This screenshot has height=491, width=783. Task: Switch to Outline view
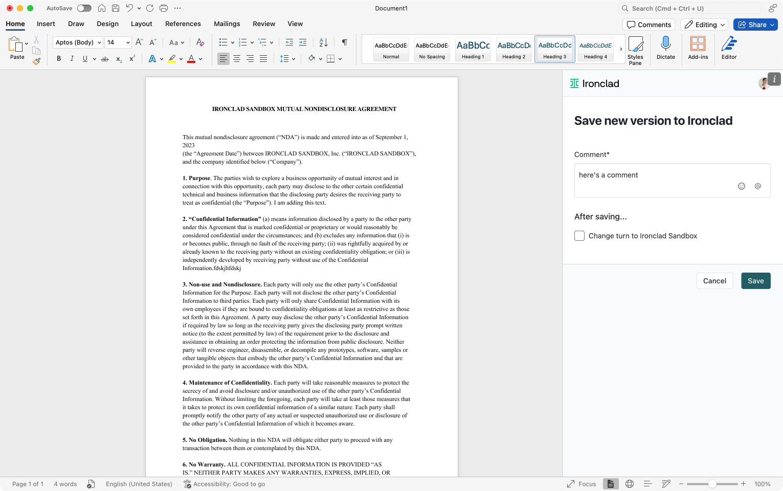647,484
